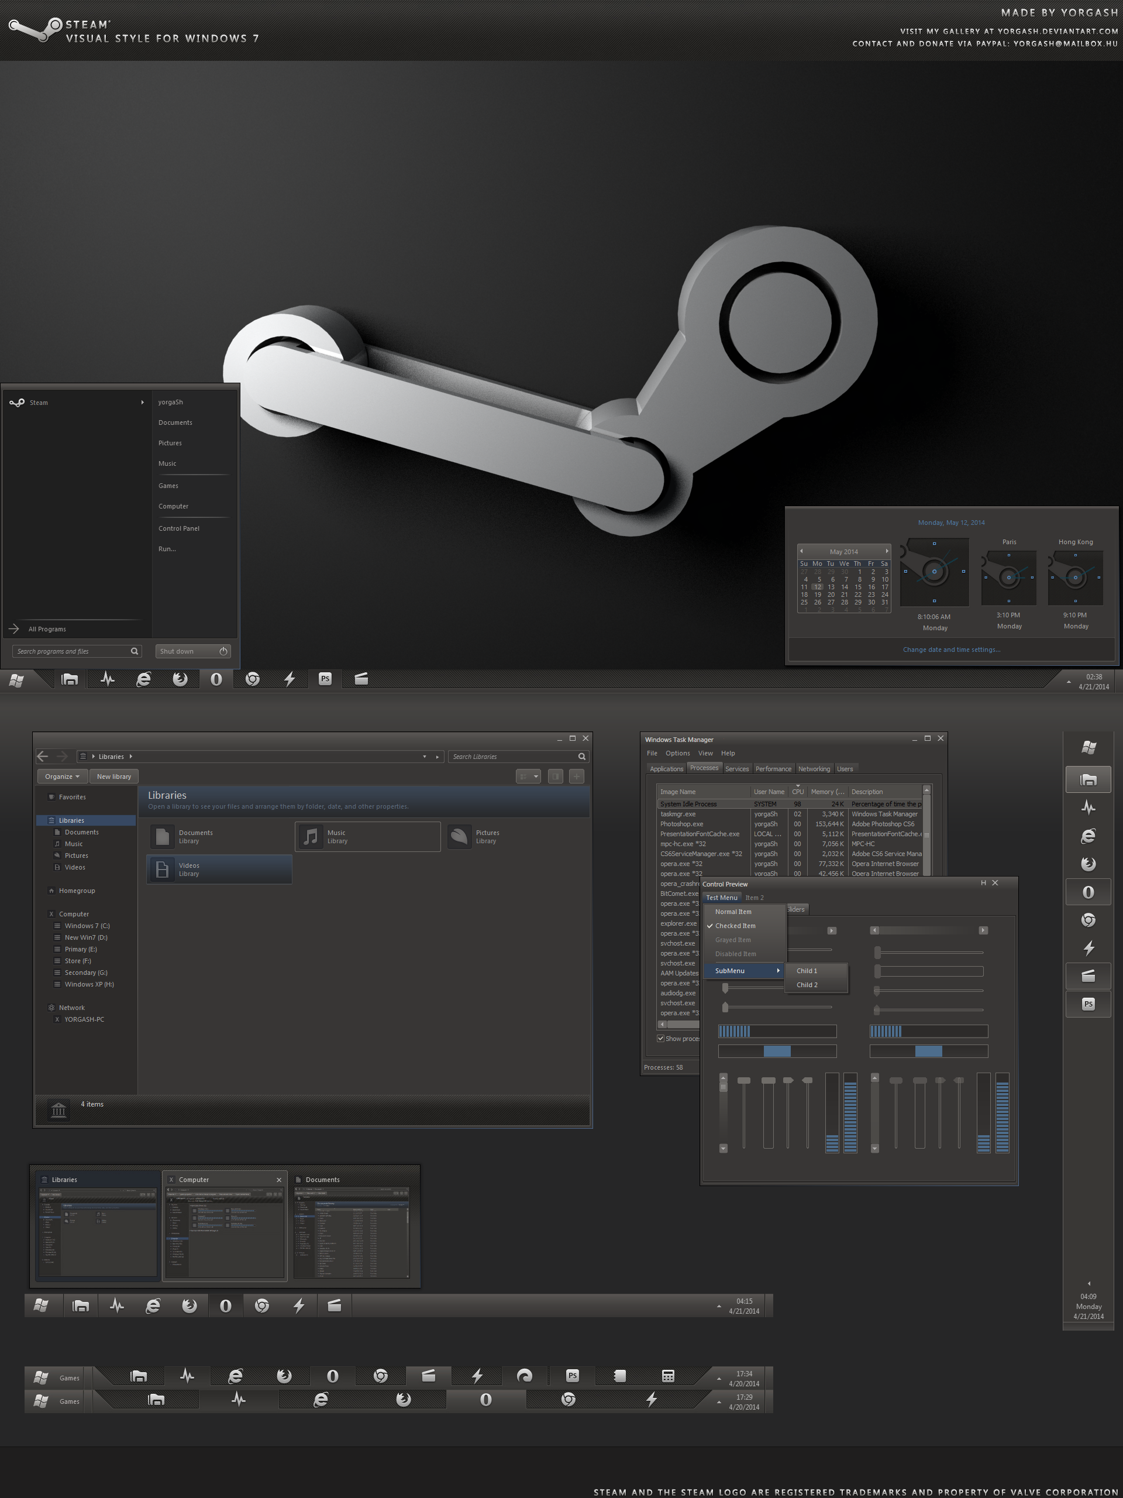Click Start orb on taskbar showing 02:38
This screenshot has width=1123, height=1498.
pyautogui.click(x=17, y=680)
